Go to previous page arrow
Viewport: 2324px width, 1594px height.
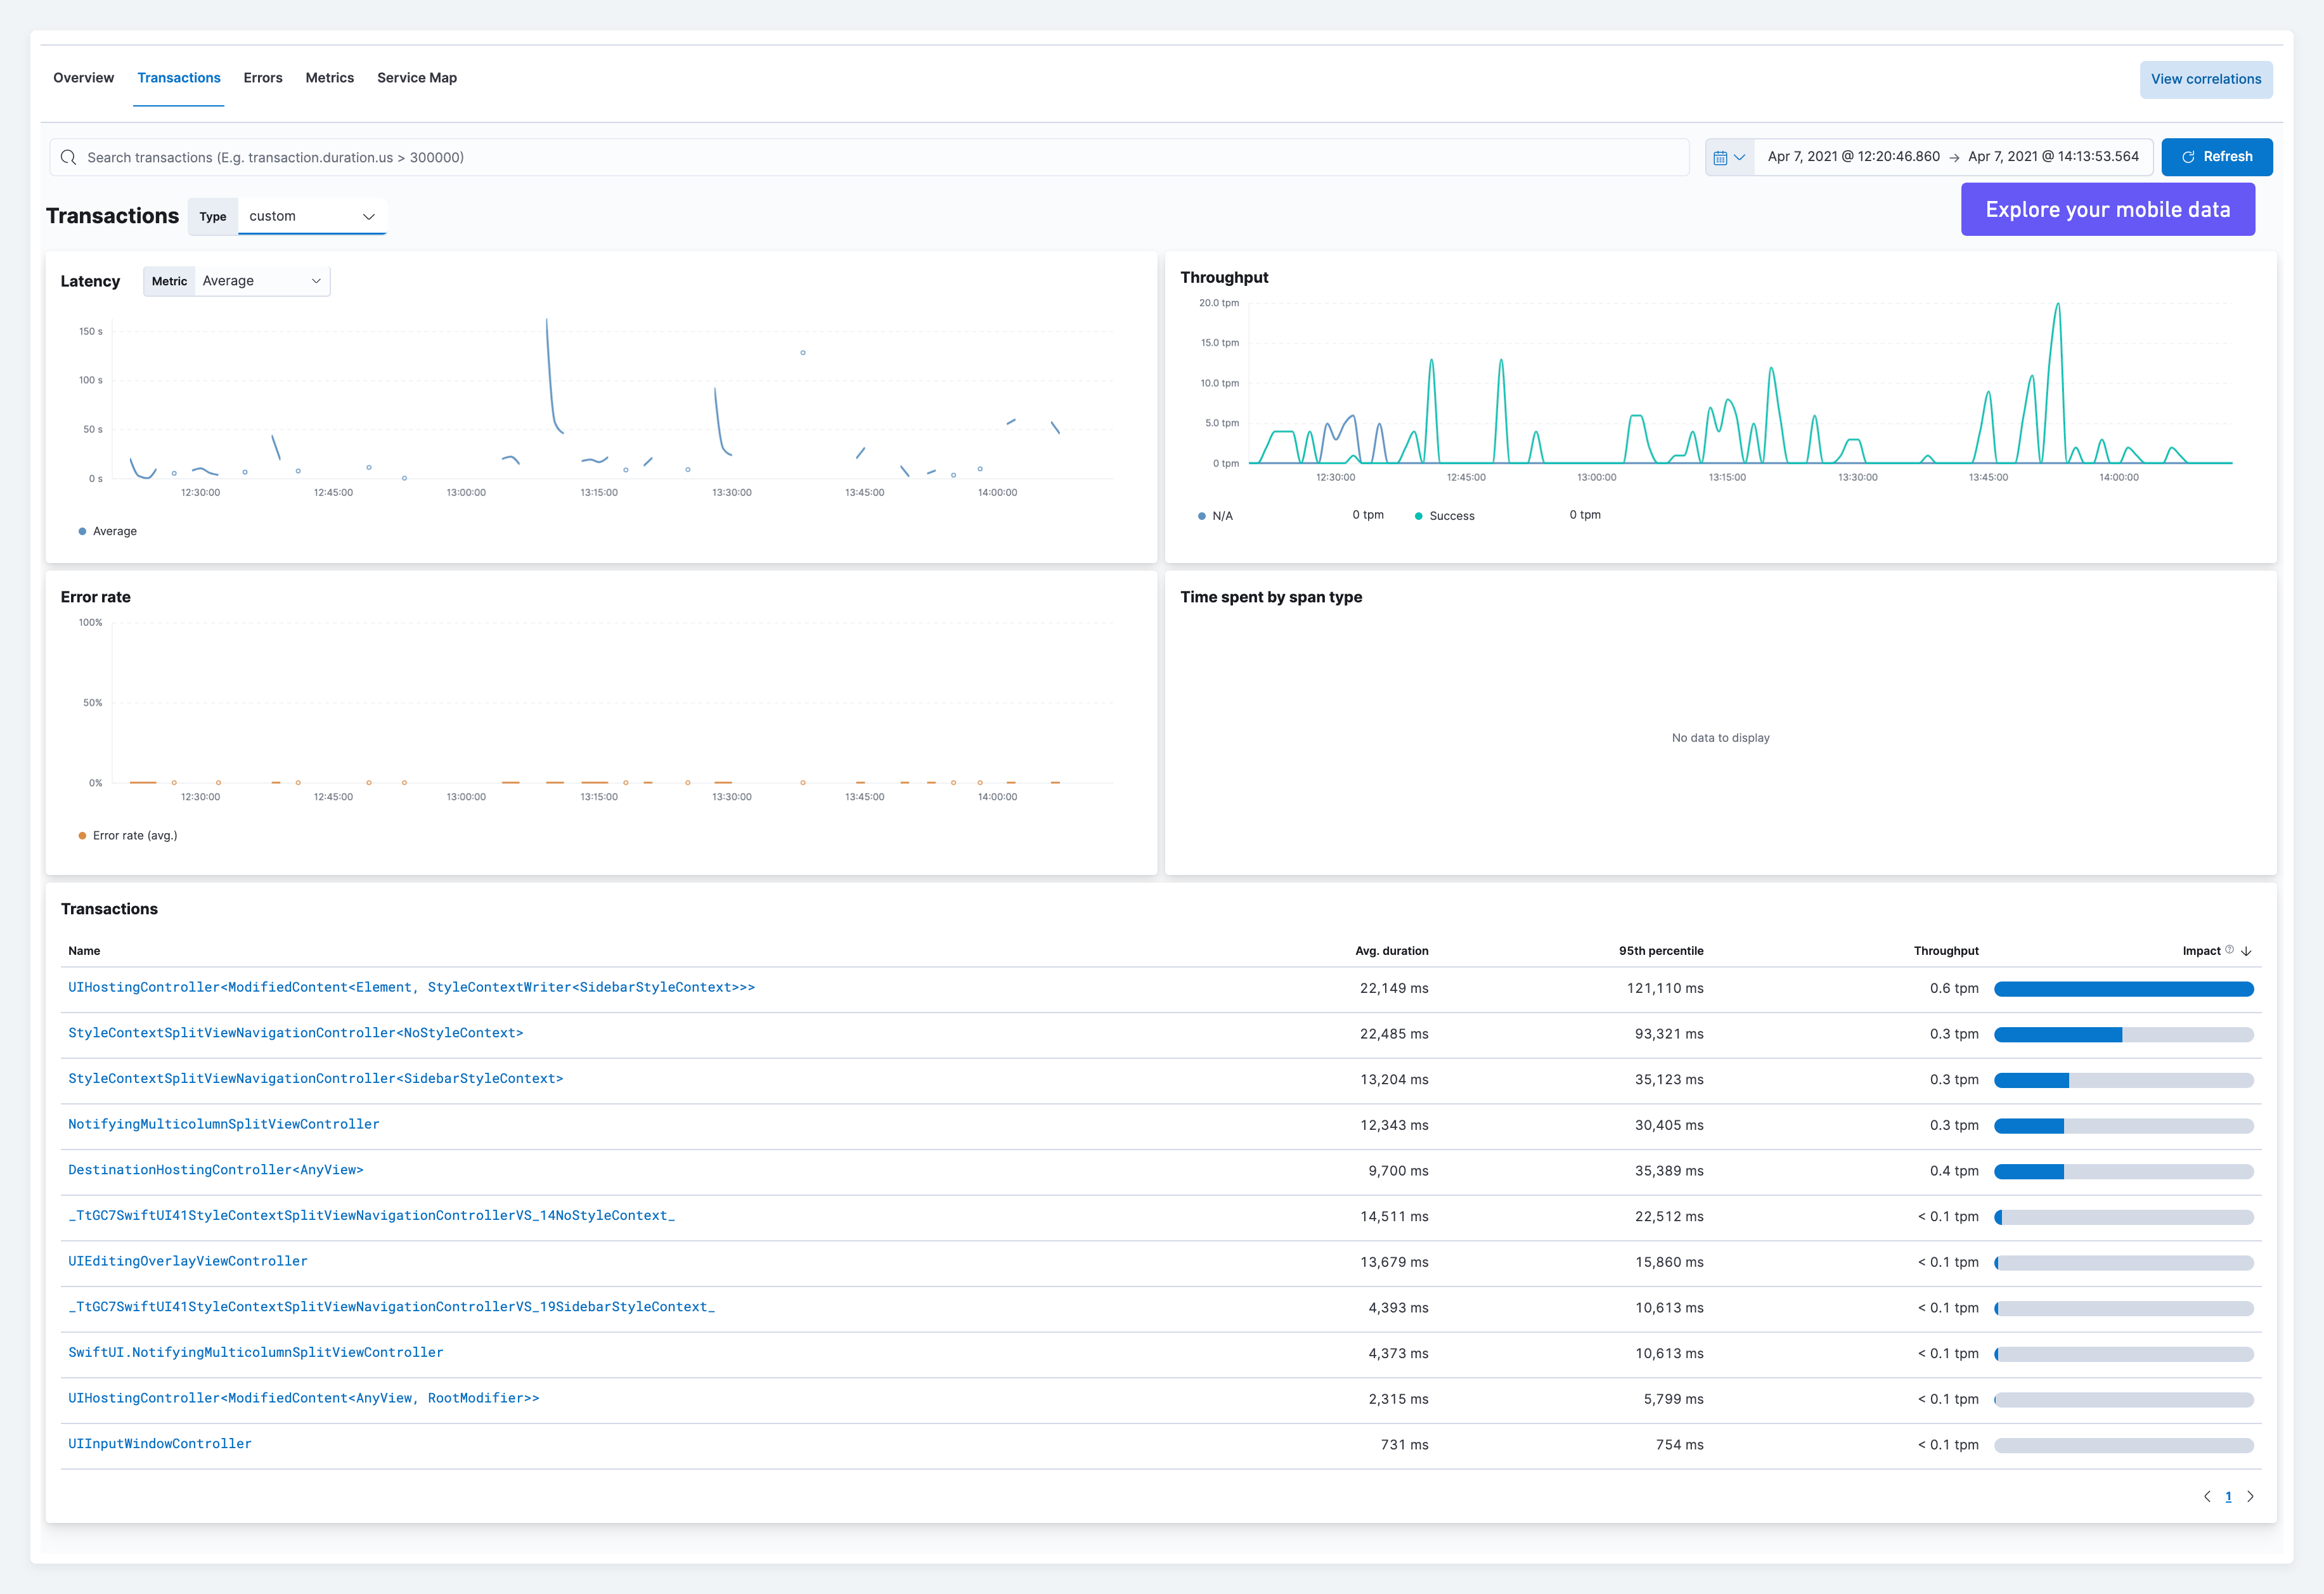pyautogui.click(x=2207, y=1496)
